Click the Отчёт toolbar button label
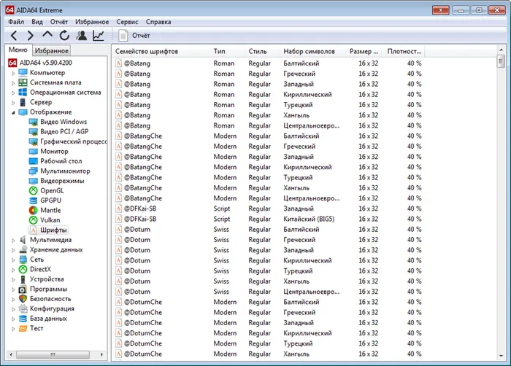 [141, 36]
